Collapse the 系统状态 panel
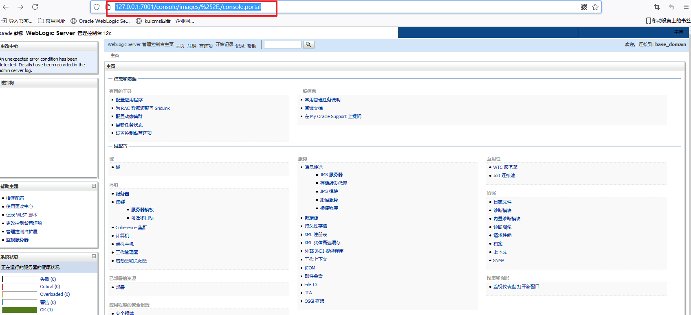This screenshot has width=691, height=315. pos(94,256)
